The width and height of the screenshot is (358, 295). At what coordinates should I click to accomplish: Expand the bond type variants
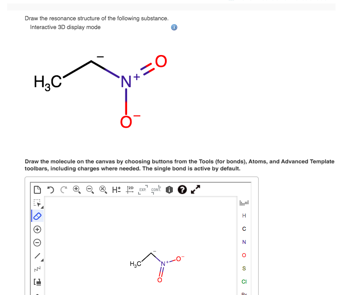(x=41, y=259)
